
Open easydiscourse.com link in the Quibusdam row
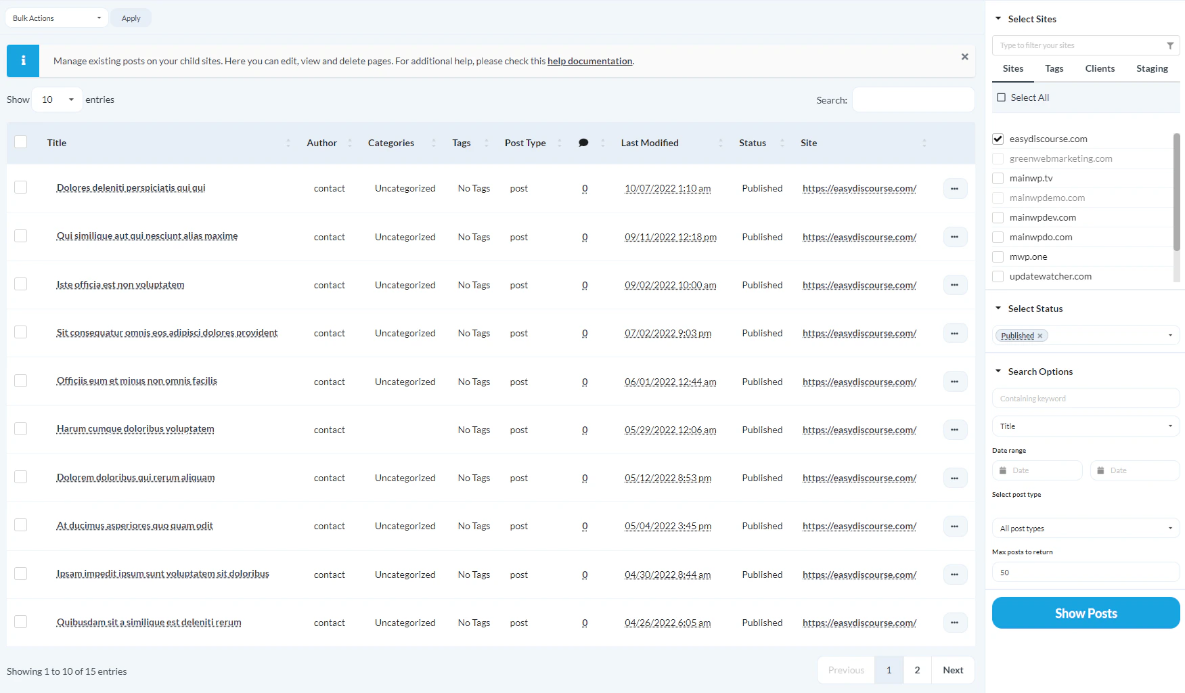point(859,623)
